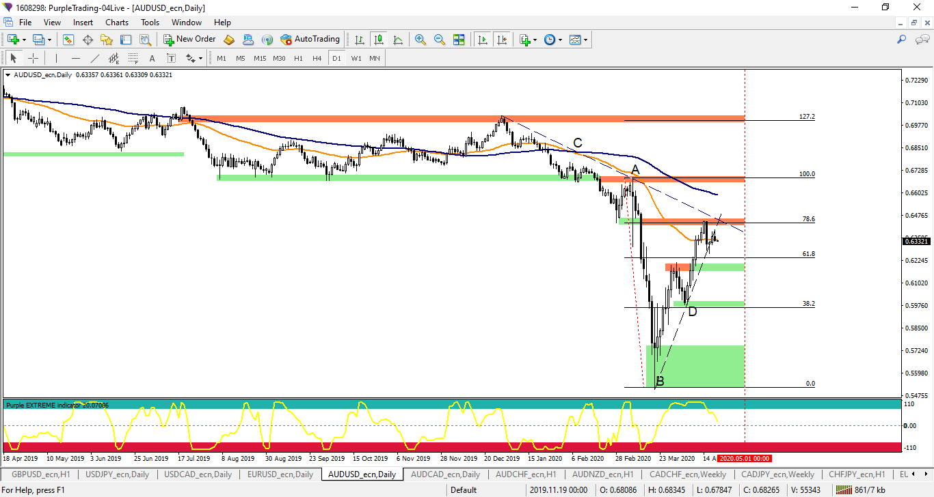
Task: Open the File menu
Action: (25, 23)
